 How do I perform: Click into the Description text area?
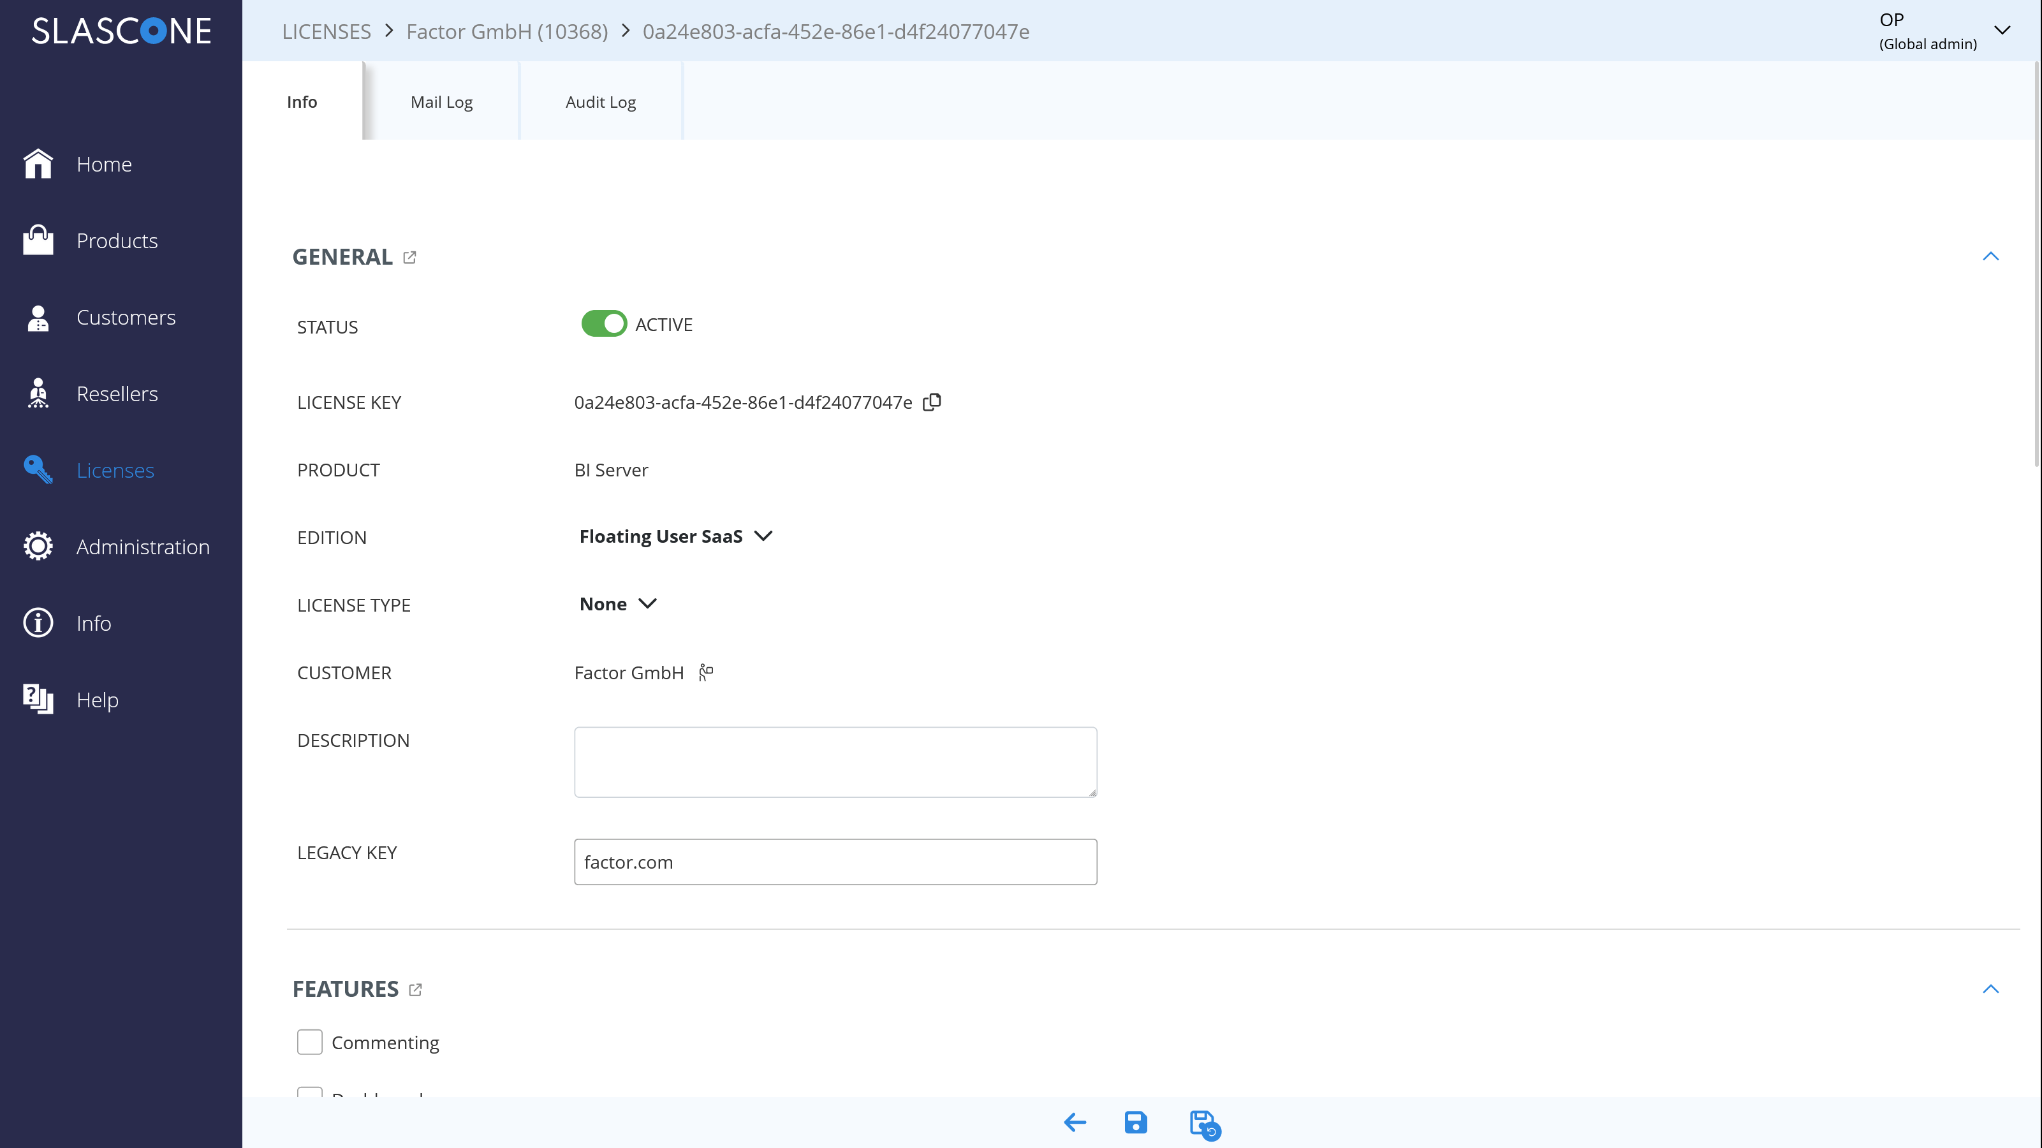835,762
